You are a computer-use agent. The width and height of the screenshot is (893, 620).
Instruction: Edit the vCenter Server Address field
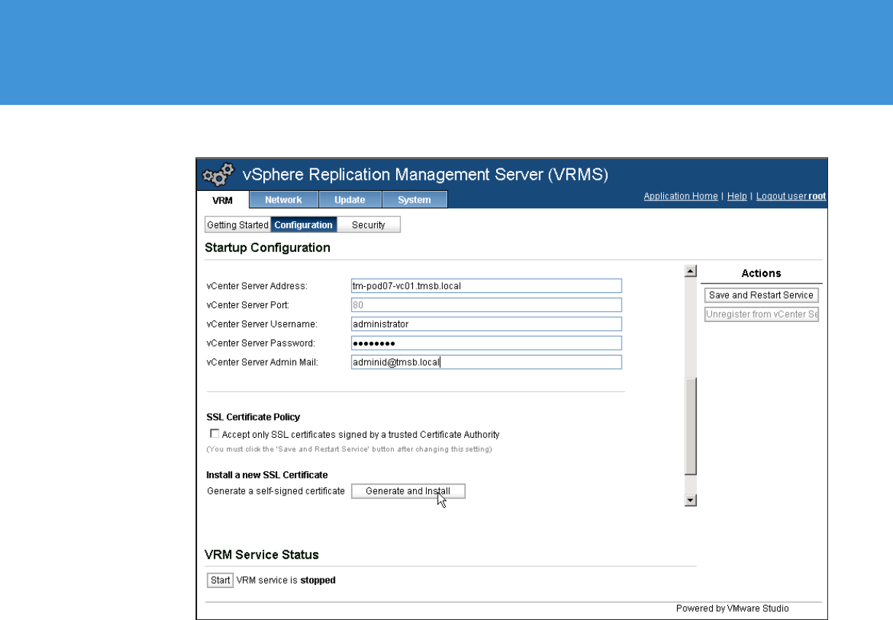click(x=486, y=286)
